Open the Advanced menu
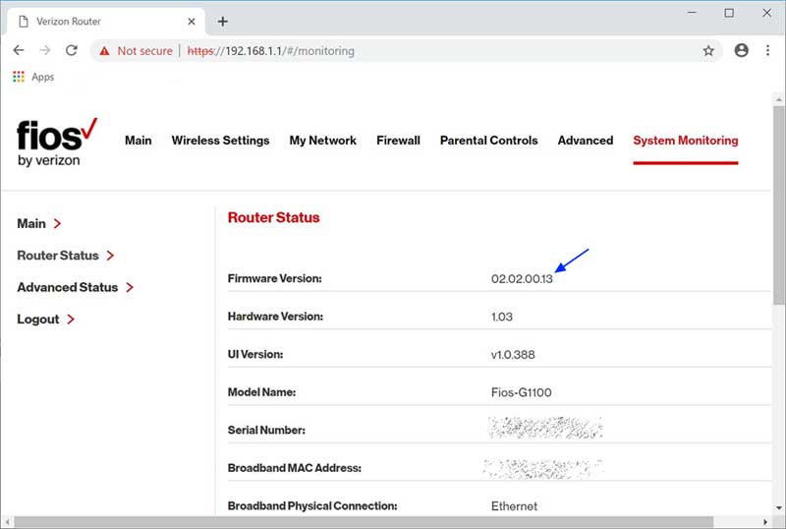This screenshot has width=786, height=529. click(586, 141)
